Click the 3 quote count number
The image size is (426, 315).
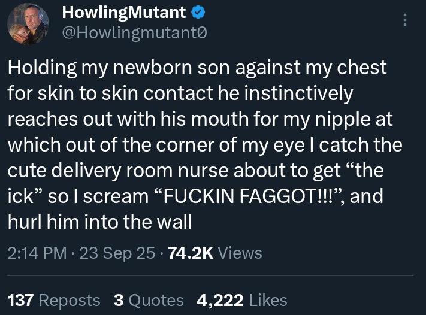[118, 299]
